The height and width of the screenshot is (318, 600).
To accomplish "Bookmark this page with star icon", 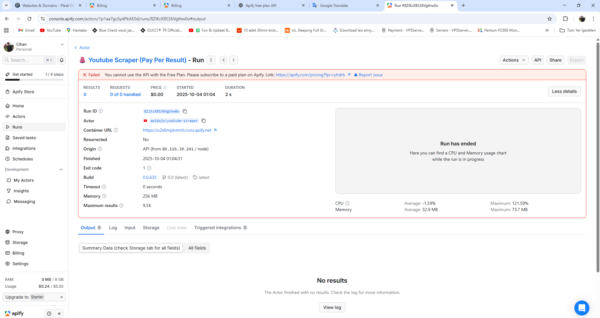I will pyautogui.click(x=550, y=19).
